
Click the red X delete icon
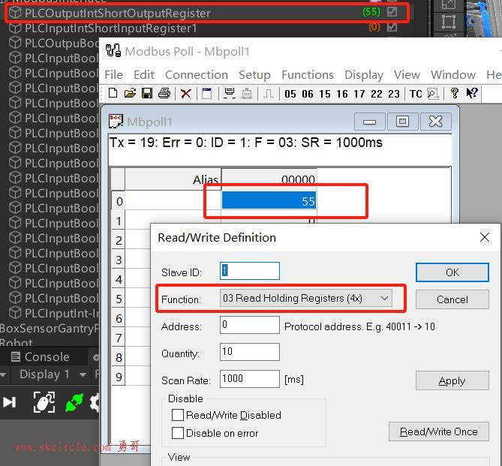click(185, 94)
